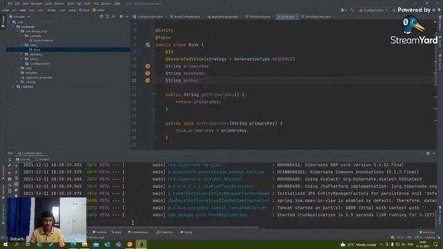The width and height of the screenshot is (443, 249).
Task: Place cursor after author field in editor
Action: coord(201,80)
